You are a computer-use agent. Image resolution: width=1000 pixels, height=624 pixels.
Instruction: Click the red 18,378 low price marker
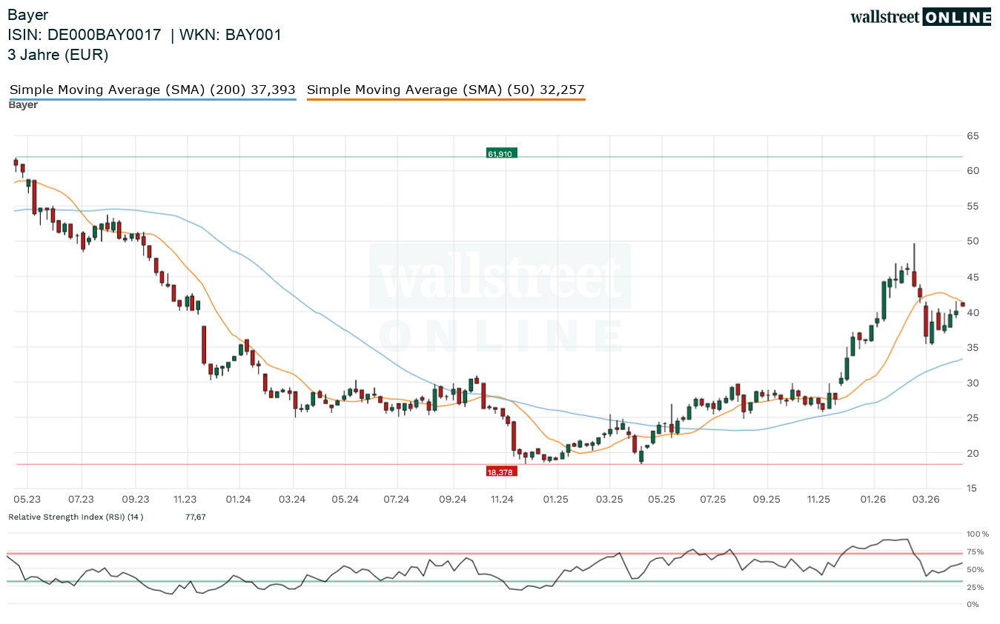point(501,472)
